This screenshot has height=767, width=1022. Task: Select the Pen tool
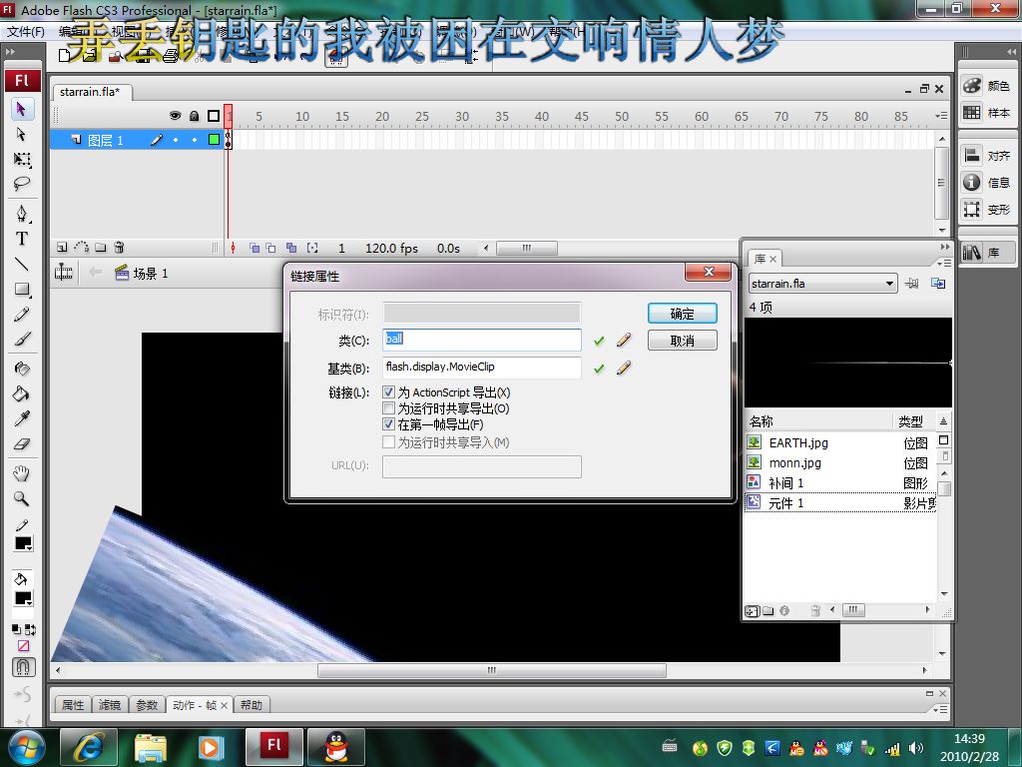(22, 214)
